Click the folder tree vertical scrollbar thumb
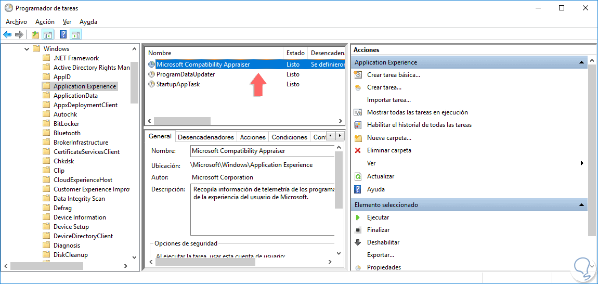Screen dimensions: 598x284 (x=134, y=83)
